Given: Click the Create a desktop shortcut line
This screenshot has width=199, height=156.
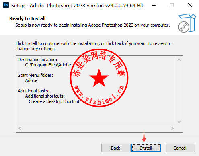Looking at the screenshot, I should [x=54, y=101].
